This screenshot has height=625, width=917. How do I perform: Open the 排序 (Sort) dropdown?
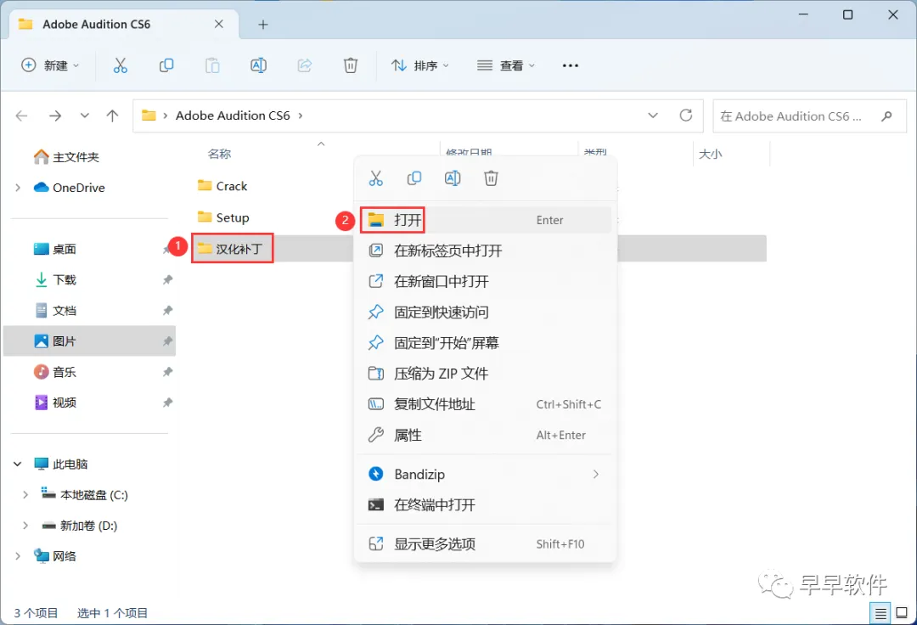click(420, 65)
